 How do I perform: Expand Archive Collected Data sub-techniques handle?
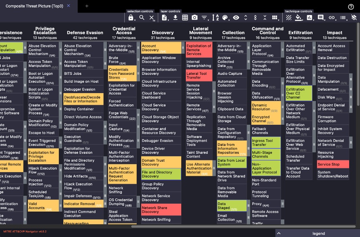[248, 62]
